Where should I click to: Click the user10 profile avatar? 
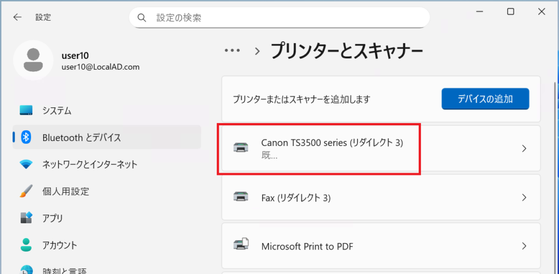[x=33, y=60]
